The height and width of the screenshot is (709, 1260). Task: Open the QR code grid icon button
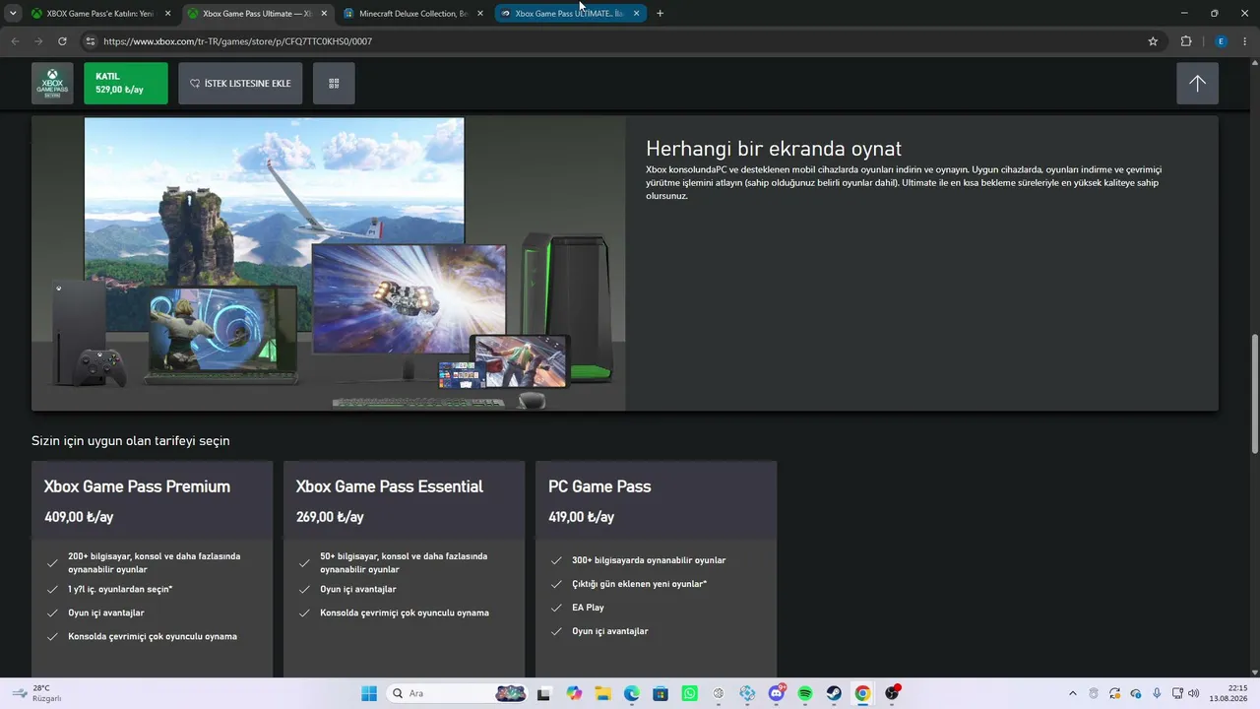point(334,84)
